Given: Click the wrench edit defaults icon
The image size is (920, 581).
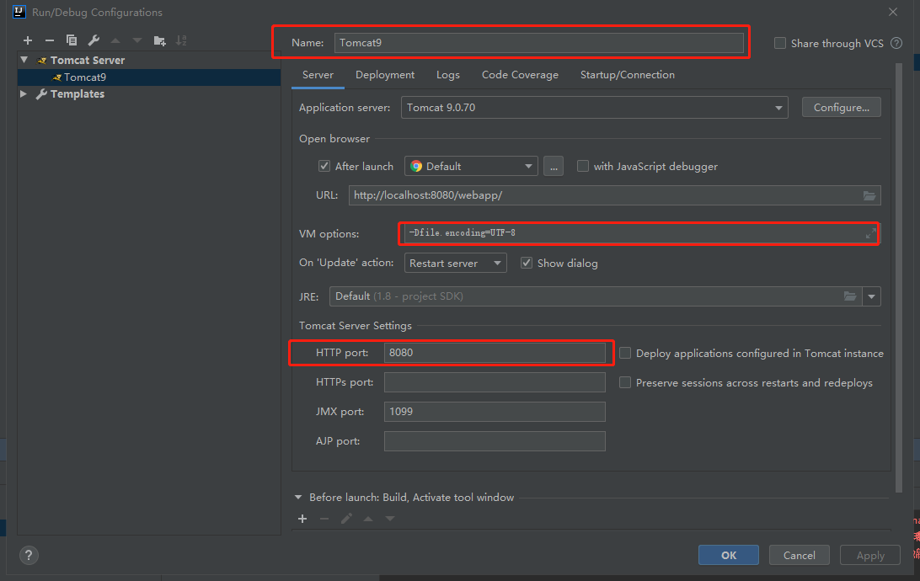Looking at the screenshot, I should pyautogui.click(x=94, y=40).
